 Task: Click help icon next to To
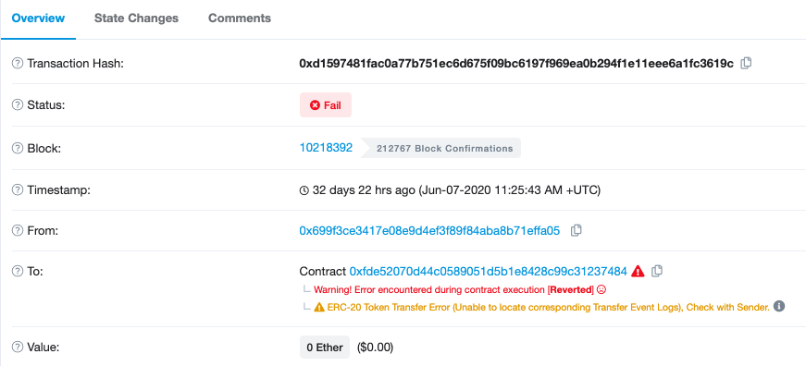18,271
